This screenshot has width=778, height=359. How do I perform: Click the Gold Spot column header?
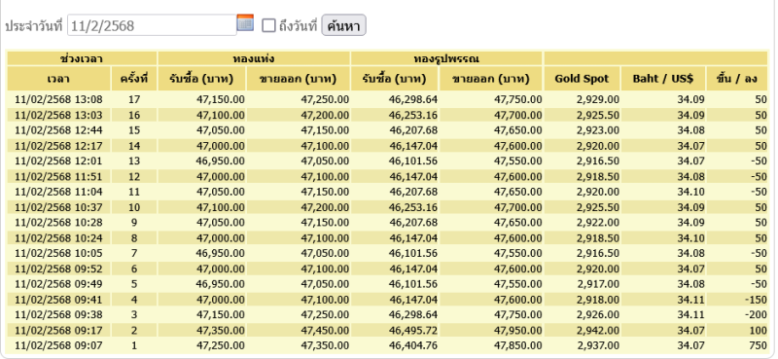[582, 79]
